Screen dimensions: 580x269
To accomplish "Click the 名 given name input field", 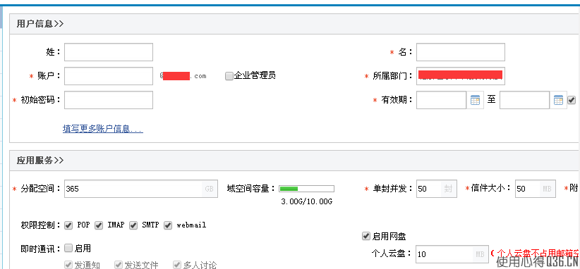I will [461, 52].
